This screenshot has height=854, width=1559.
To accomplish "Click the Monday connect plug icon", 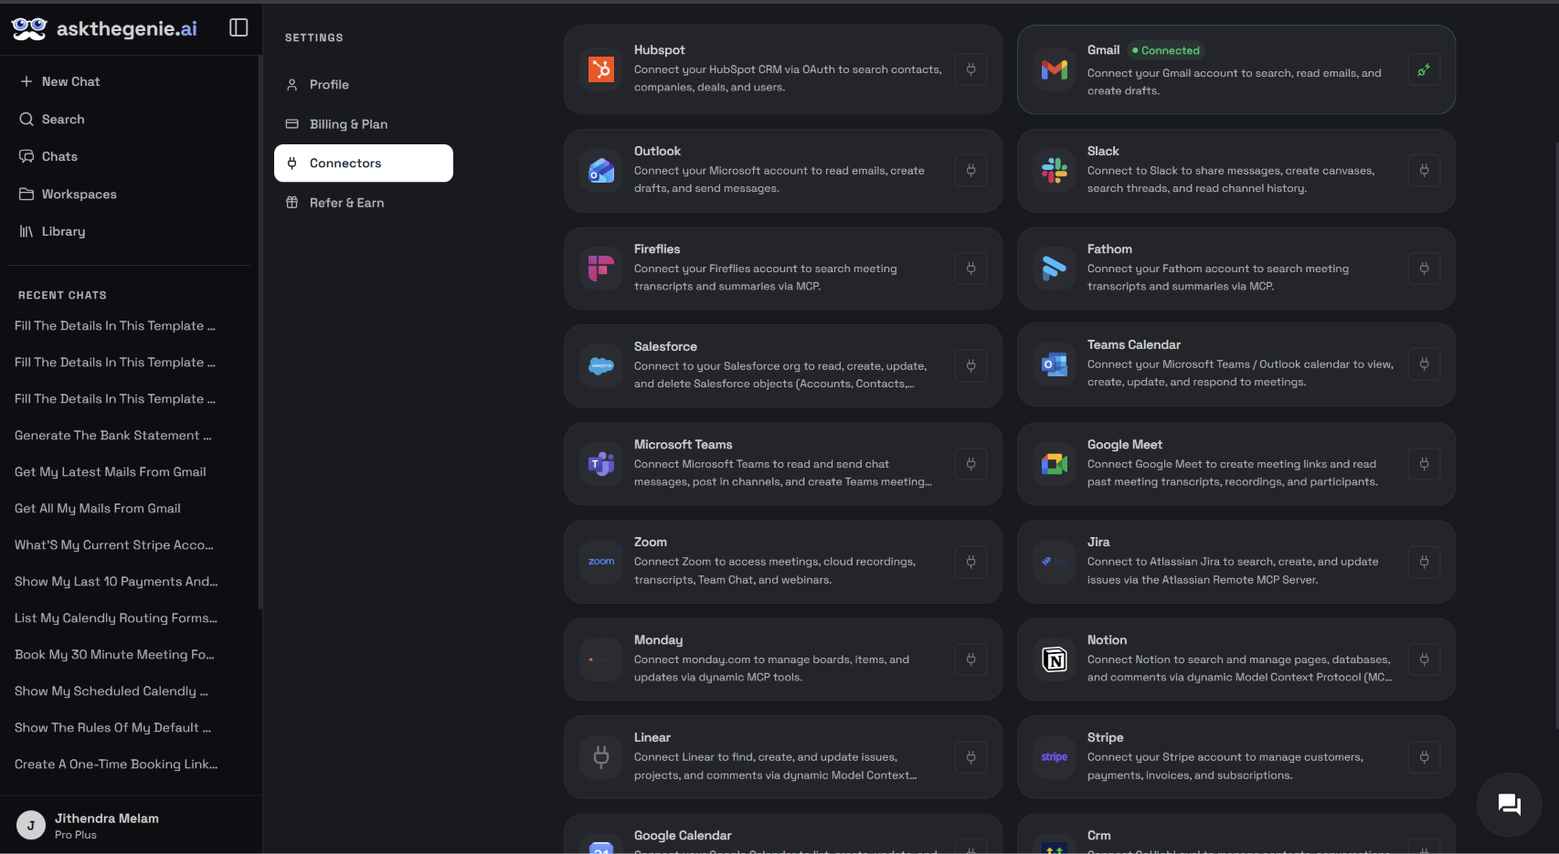I will coord(970,659).
